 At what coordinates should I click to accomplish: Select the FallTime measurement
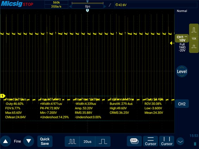pos(122,99)
